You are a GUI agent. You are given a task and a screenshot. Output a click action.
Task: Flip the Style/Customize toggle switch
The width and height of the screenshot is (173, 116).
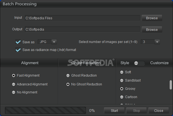click(139, 63)
